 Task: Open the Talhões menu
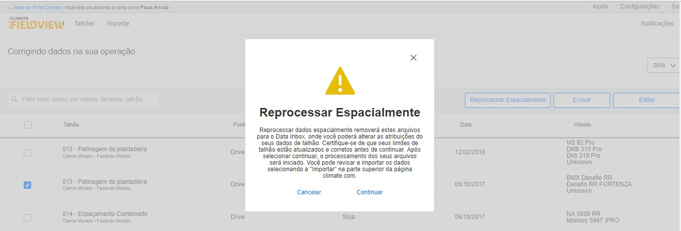[84, 24]
